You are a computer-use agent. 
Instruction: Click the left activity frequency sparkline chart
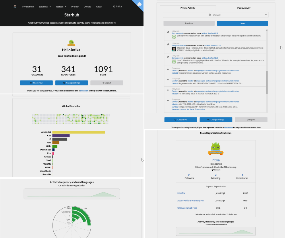(72, 194)
